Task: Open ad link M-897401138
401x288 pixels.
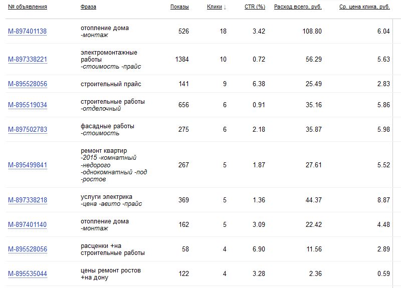Action: click(x=28, y=32)
